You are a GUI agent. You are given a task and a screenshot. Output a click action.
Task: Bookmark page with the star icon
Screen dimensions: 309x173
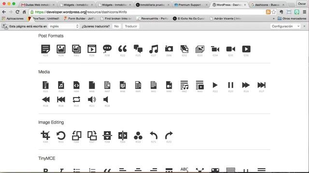point(274,12)
